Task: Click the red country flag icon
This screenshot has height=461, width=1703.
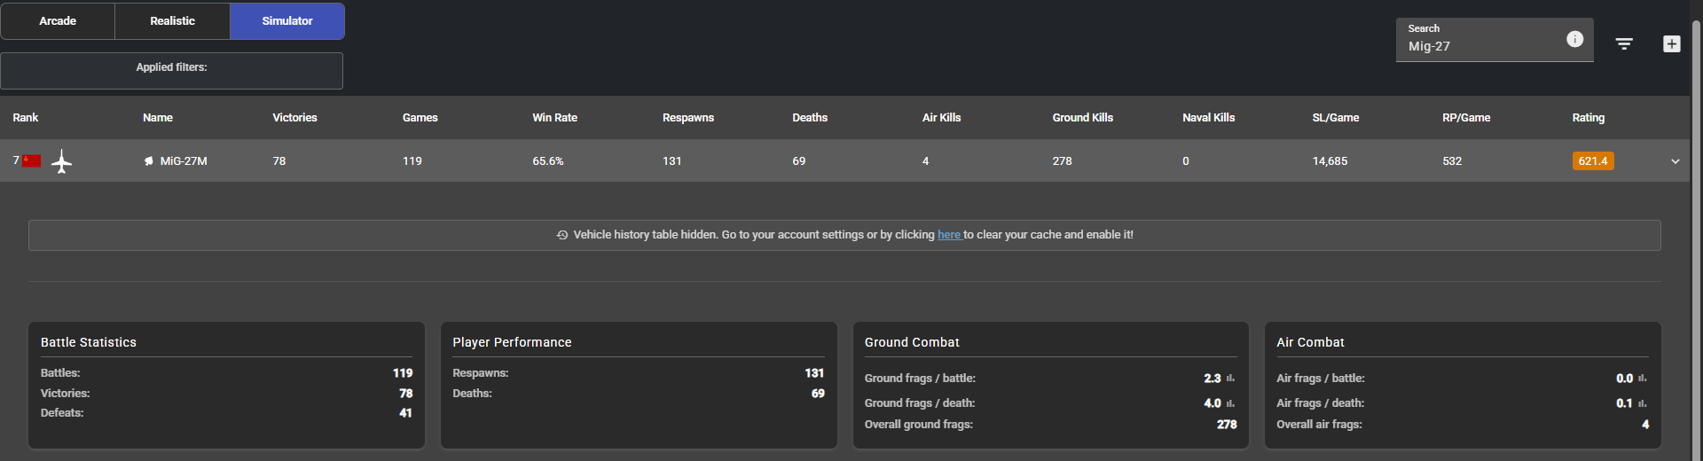Action: [x=32, y=160]
